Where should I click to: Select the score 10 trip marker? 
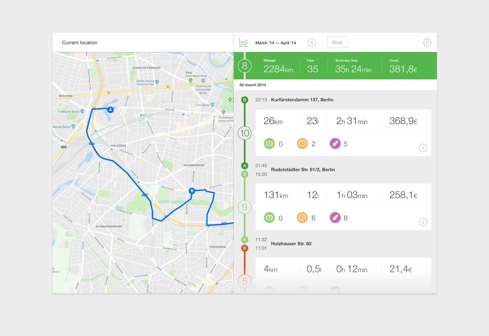pos(245,133)
